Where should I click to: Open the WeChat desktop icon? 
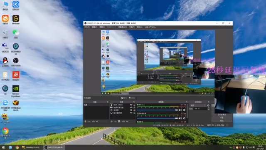click(16, 34)
